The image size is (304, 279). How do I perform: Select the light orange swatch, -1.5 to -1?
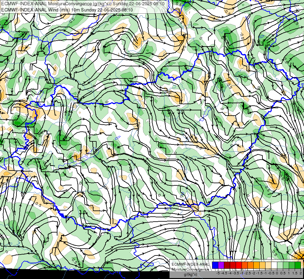click(262, 265)
